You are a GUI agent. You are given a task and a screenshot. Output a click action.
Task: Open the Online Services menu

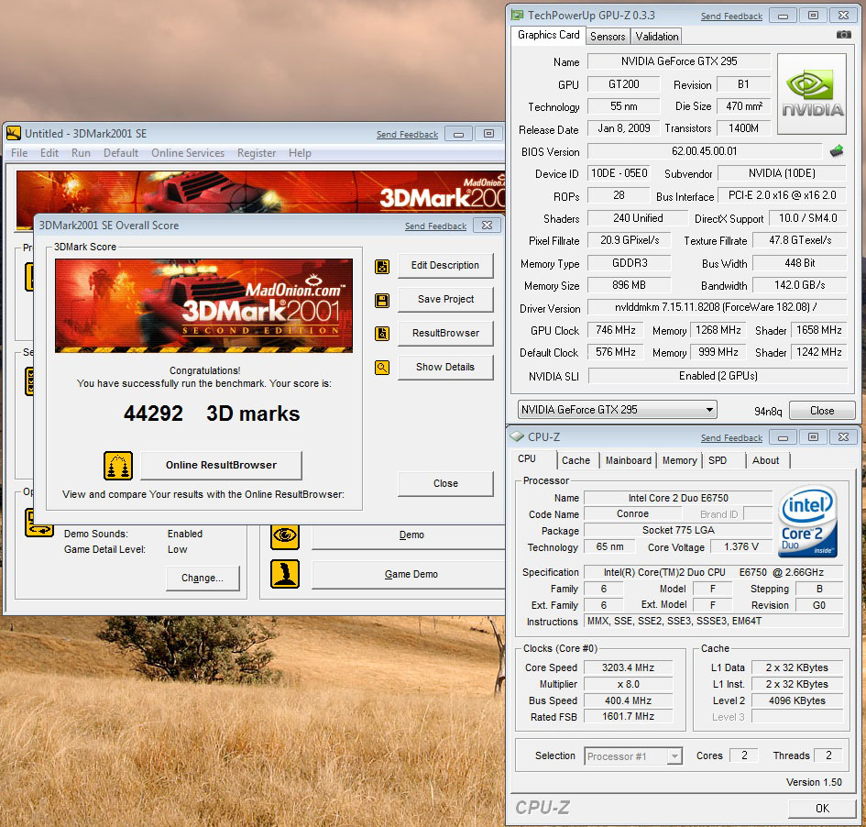pyautogui.click(x=188, y=153)
